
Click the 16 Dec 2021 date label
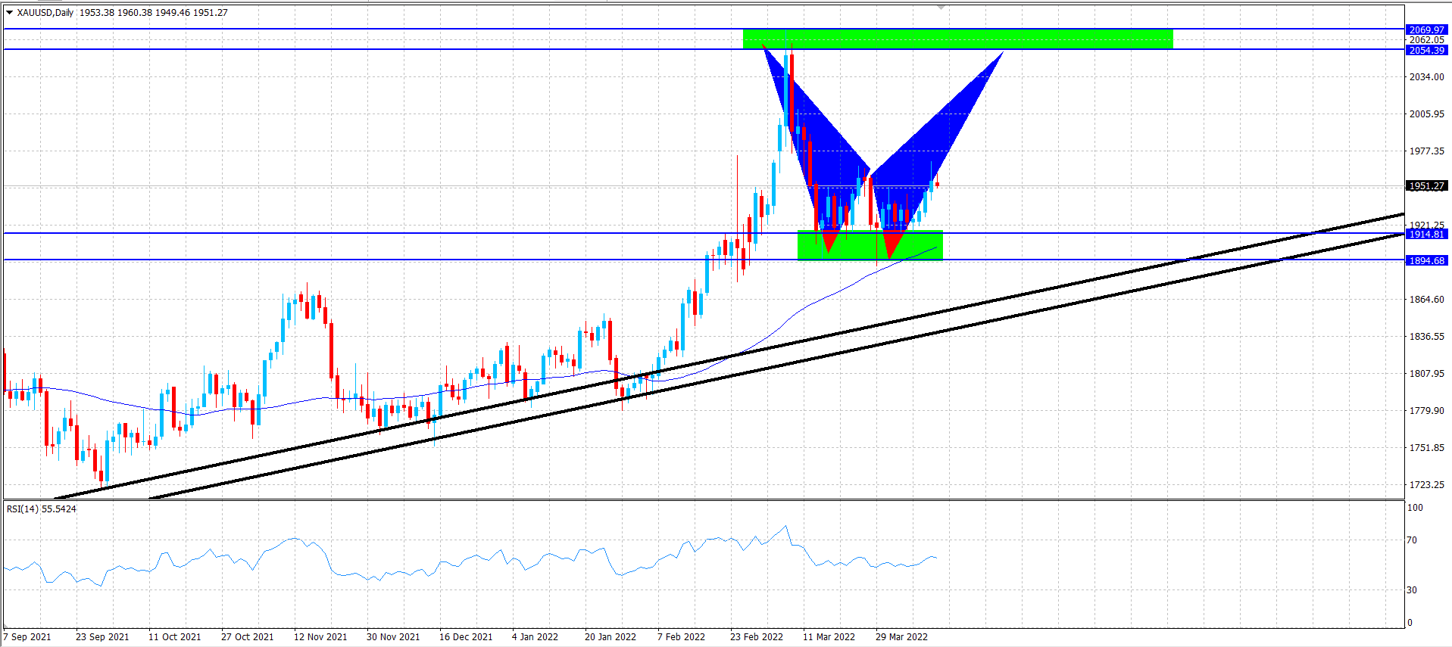tap(466, 636)
